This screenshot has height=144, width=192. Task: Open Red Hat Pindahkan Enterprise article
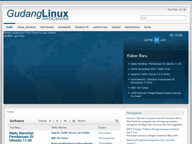[x=150, y=142]
